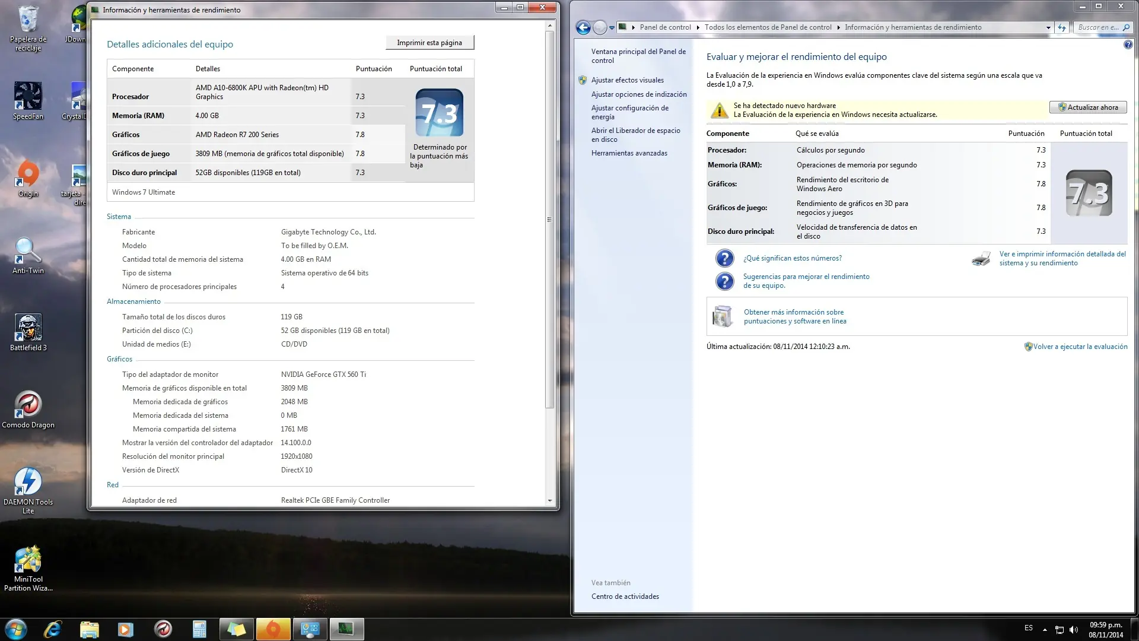Open the SpeedFan desktop shortcut
Screen dimensions: 1139x641
pyautogui.click(x=28, y=101)
